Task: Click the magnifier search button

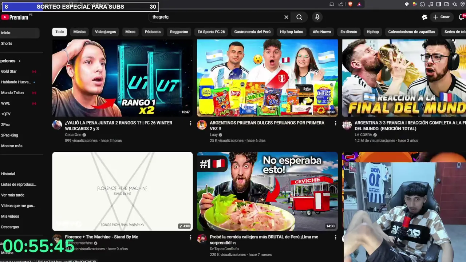Action: pyautogui.click(x=299, y=17)
